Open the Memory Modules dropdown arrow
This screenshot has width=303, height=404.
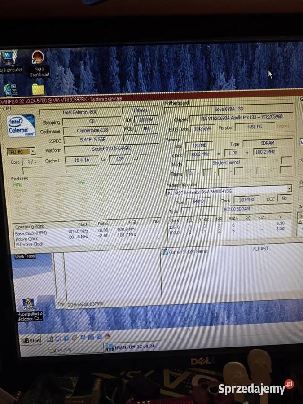[290, 189]
